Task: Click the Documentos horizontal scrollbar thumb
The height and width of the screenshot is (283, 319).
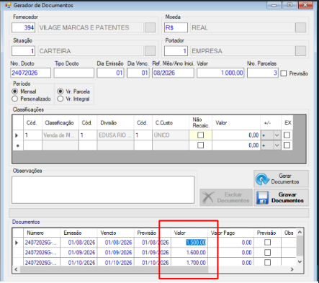Action: pyautogui.click(x=114, y=269)
